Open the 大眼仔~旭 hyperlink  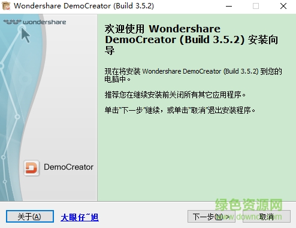coord(80,217)
